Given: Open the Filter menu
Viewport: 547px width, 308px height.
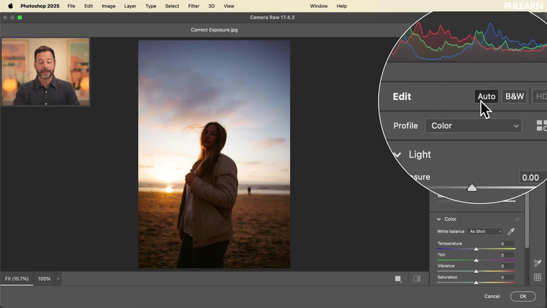Looking at the screenshot, I should pos(194,6).
